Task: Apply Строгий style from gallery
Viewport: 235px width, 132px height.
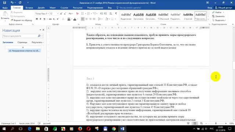Action: click(x=188, y=16)
